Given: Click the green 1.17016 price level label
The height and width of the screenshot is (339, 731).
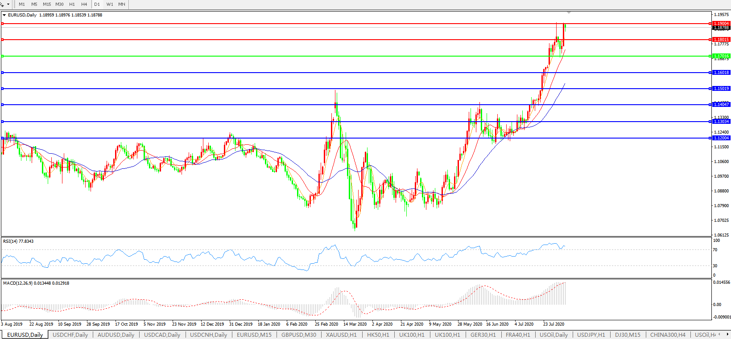Looking at the screenshot, I should pos(721,56).
